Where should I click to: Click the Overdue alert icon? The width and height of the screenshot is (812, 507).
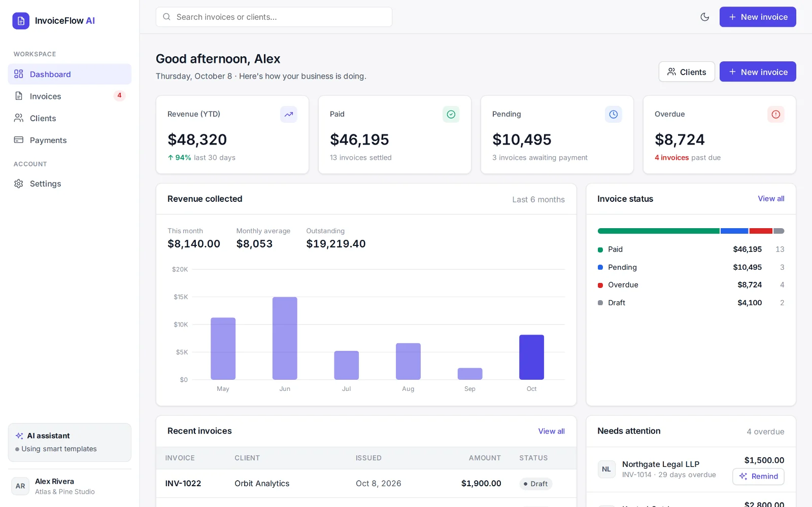click(776, 115)
